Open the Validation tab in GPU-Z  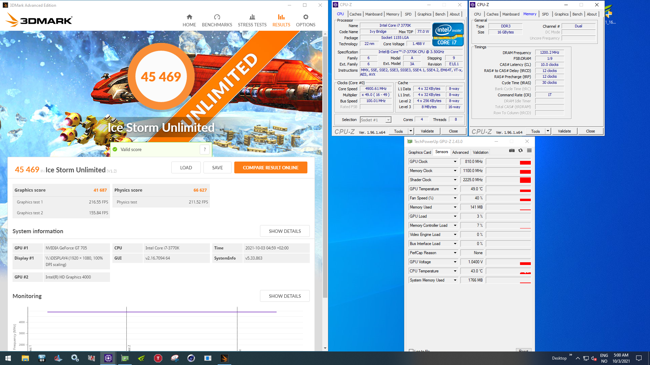(480, 152)
